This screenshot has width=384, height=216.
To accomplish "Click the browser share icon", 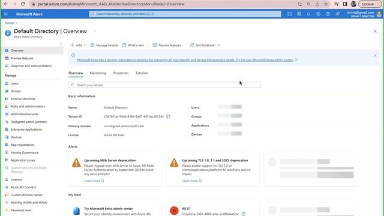I will (x=317, y=4).
